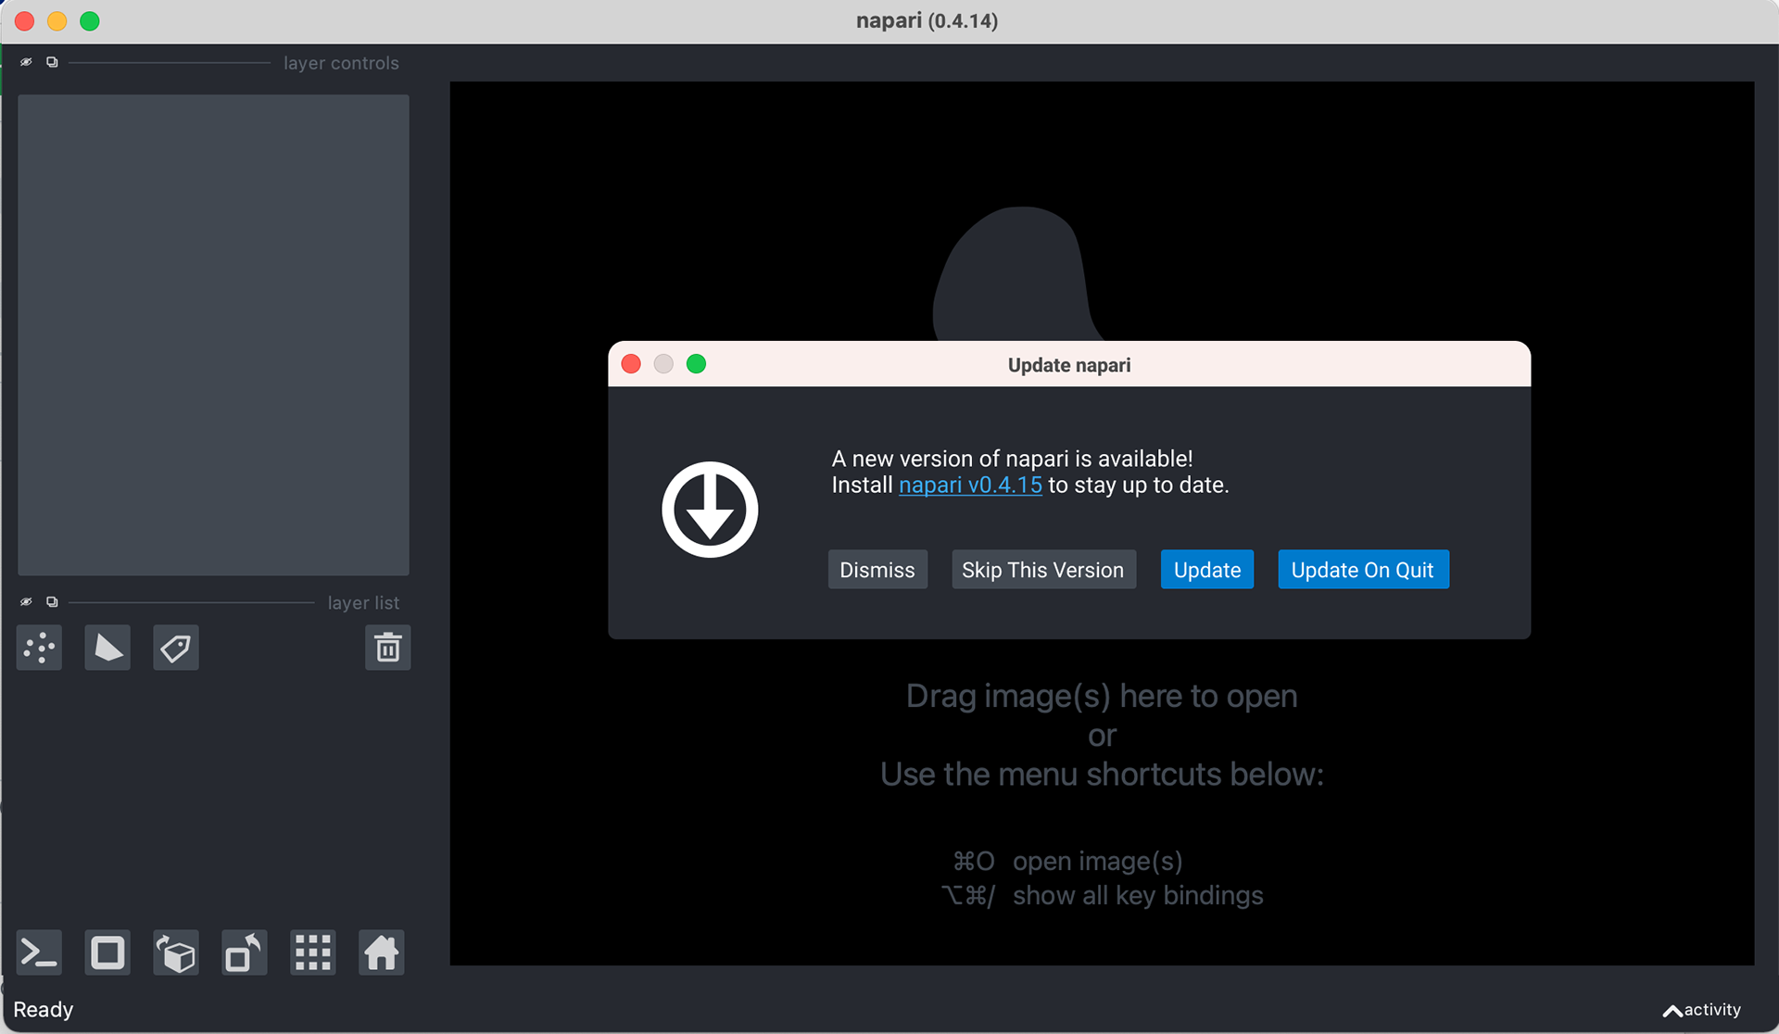Toggle grid view mode
The image size is (1779, 1034).
pyautogui.click(x=313, y=952)
